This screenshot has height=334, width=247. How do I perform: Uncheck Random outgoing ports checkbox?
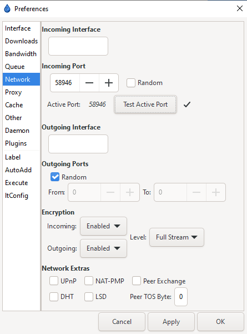55,177
